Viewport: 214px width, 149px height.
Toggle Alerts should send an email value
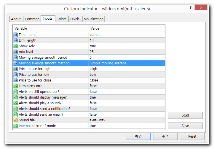click(x=127, y=115)
